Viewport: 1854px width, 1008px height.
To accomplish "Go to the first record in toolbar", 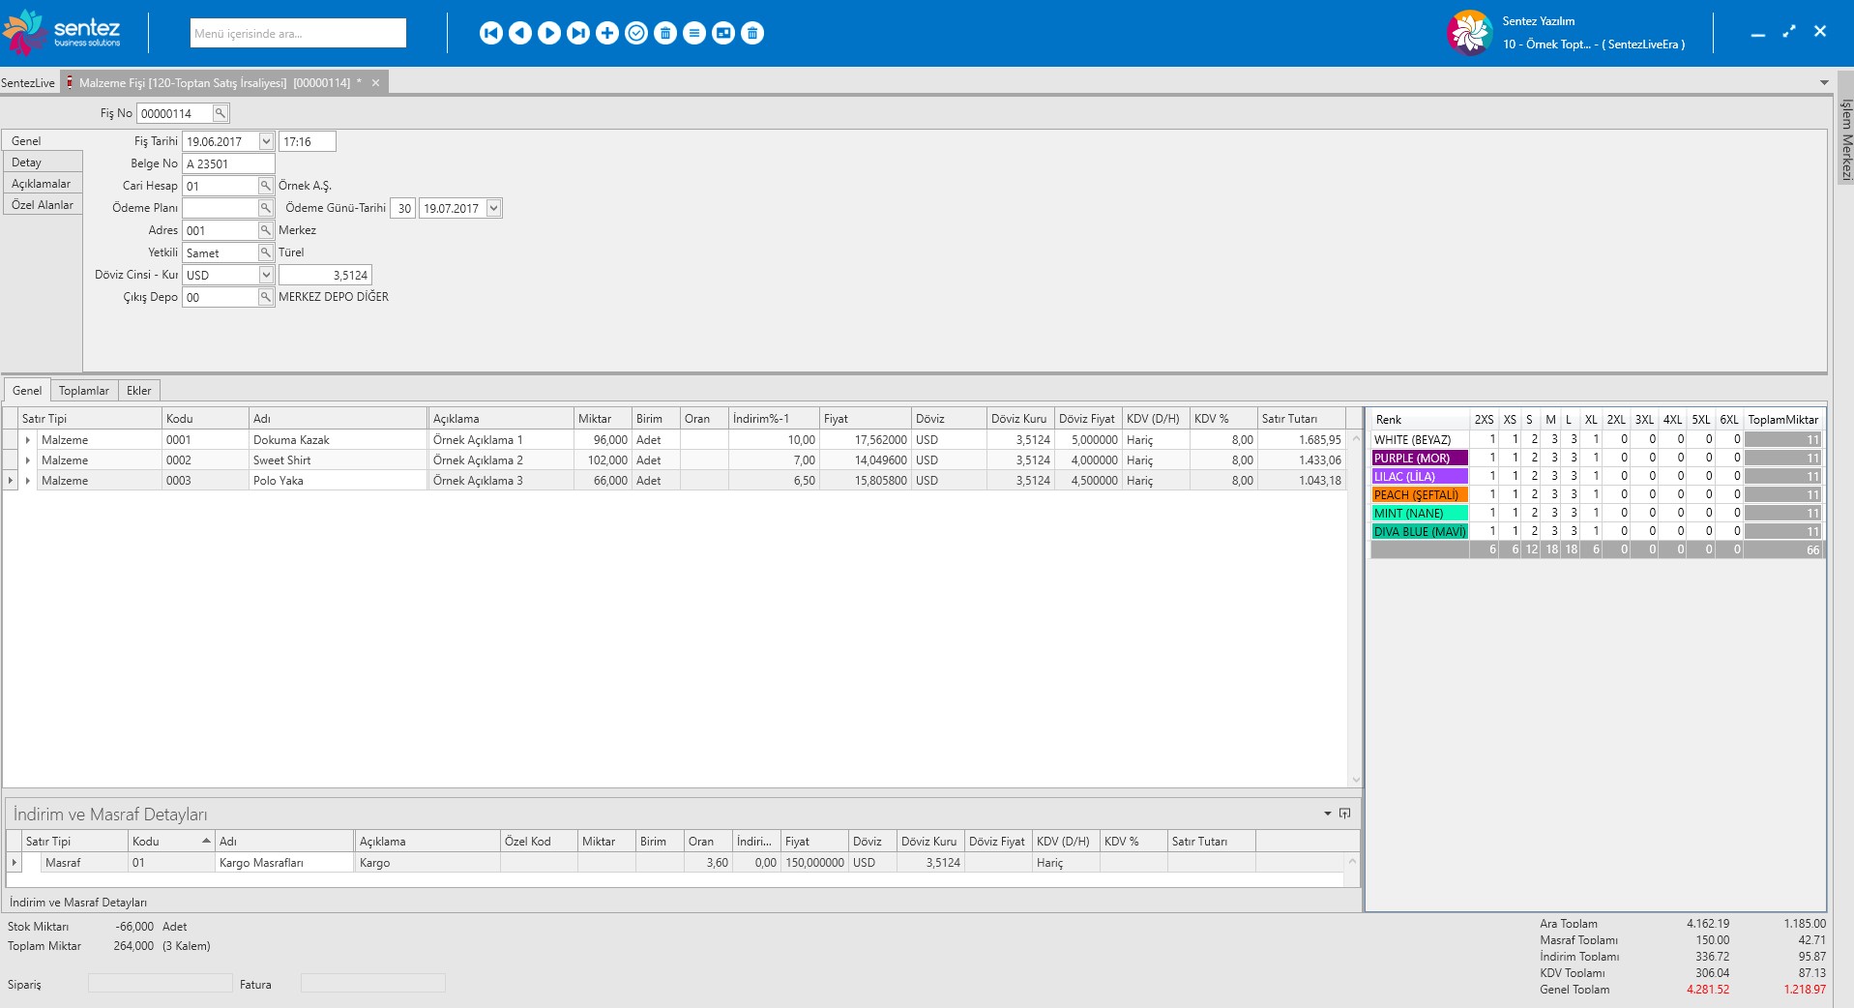I will 491,34.
